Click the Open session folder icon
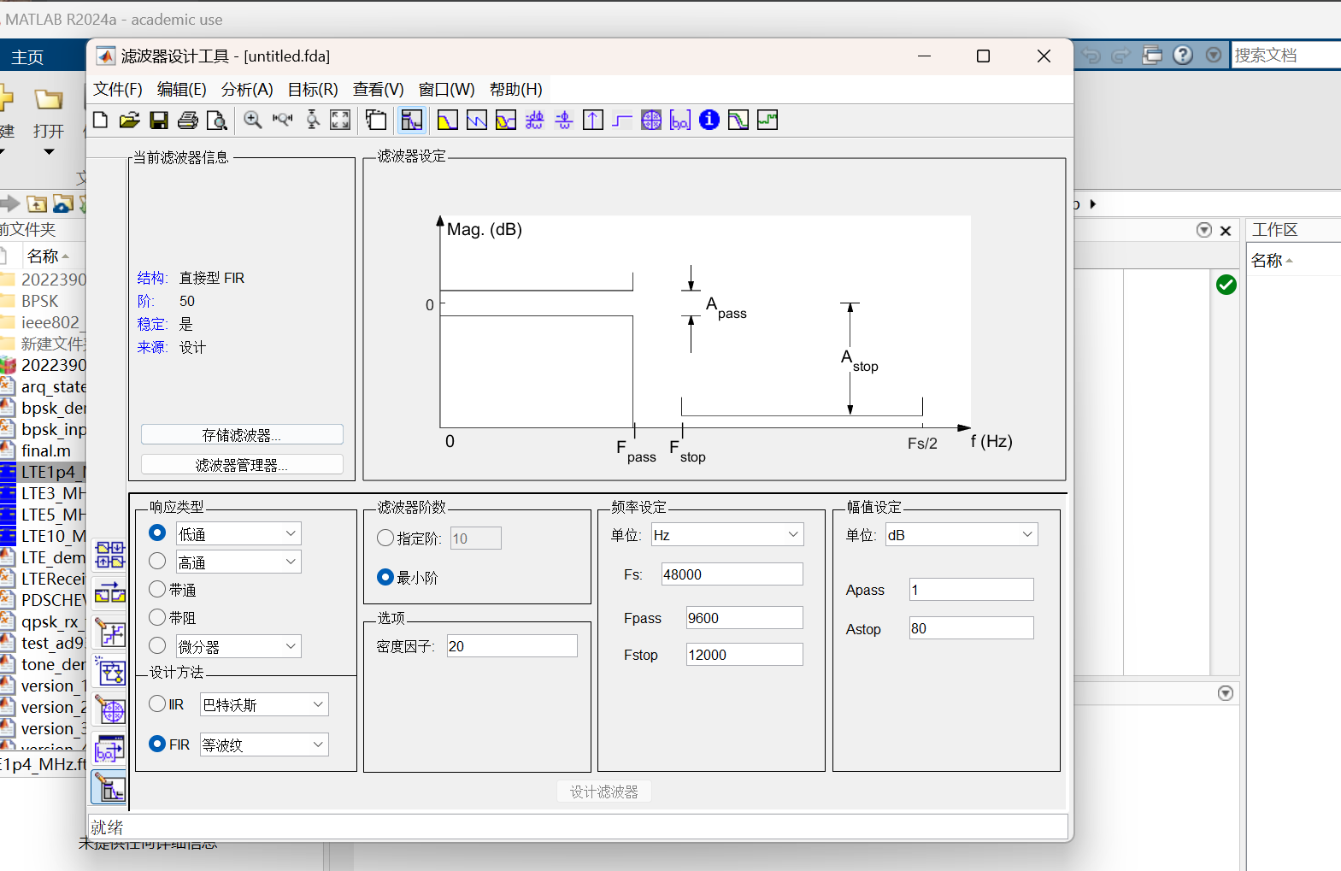 [129, 121]
